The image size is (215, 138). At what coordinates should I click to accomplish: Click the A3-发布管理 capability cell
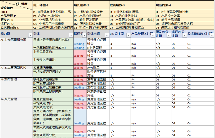(16, 79)
